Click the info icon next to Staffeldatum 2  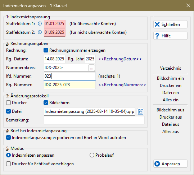(40, 32)
